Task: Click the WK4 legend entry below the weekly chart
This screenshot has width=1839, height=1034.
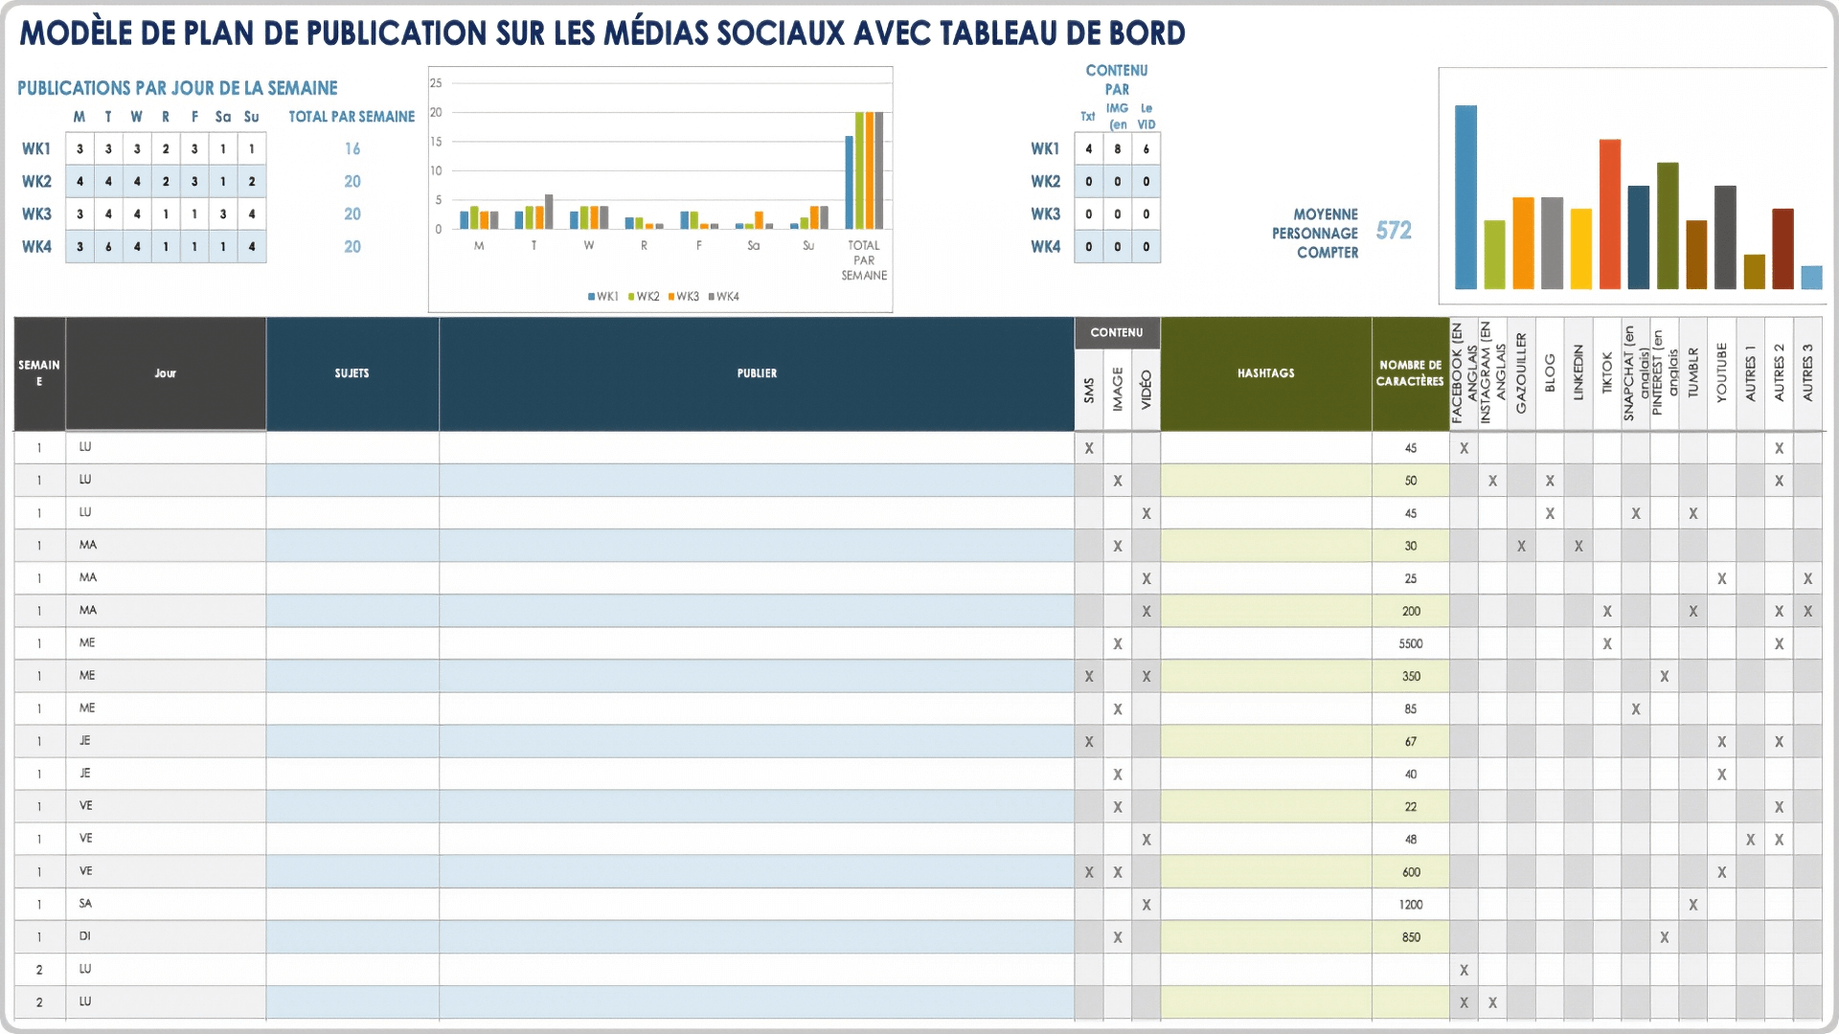Action: click(724, 297)
